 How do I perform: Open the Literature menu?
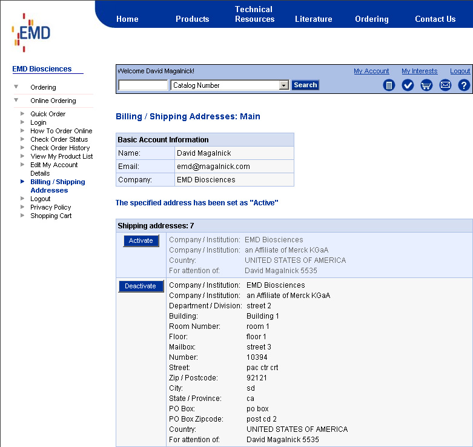coord(314,19)
